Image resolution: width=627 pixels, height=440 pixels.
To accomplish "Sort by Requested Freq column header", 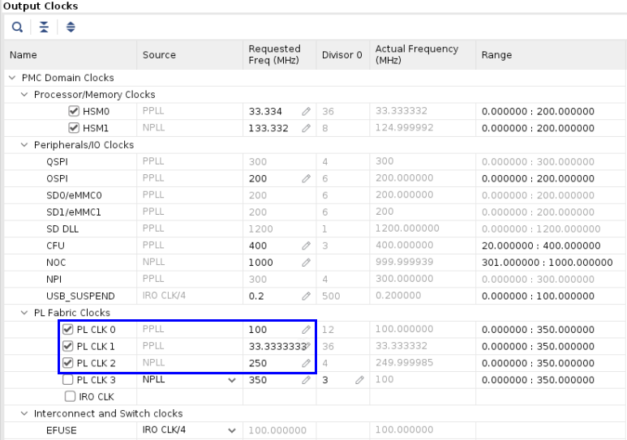I will pyautogui.click(x=274, y=54).
